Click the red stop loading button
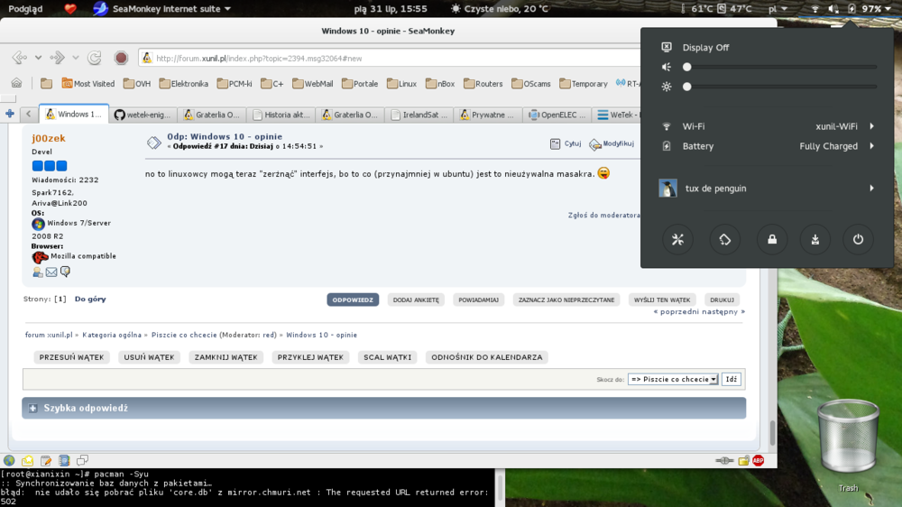The height and width of the screenshot is (507, 902). [121, 58]
